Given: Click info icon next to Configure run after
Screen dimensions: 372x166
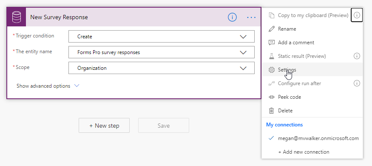Looking at the screenshot, I should (x=357, y=83).
